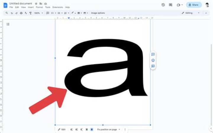The image size is (213, 133).
Task: Click the add comment side icon
Action: point(153,54)
